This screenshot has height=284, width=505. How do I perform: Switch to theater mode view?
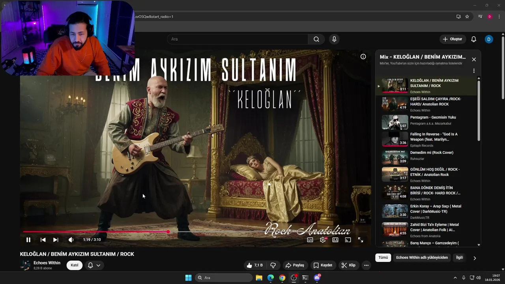[x=335, y=239]
